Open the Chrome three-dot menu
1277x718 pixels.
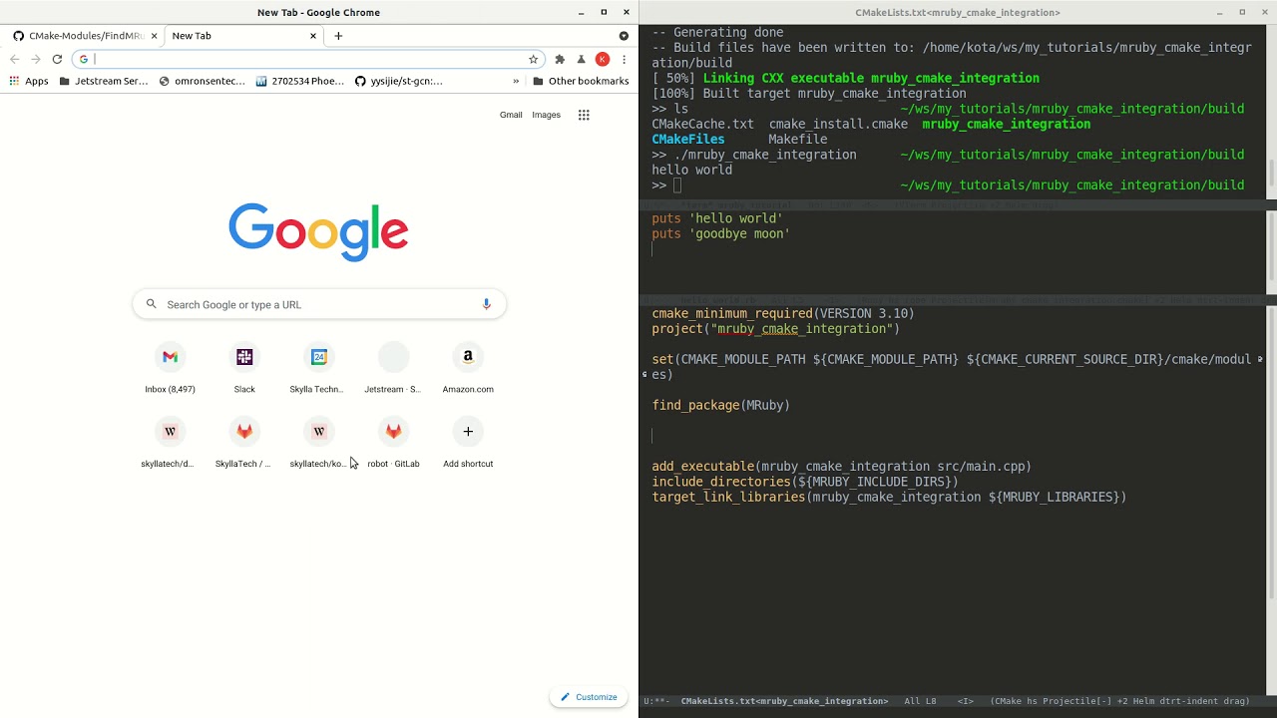625,59
